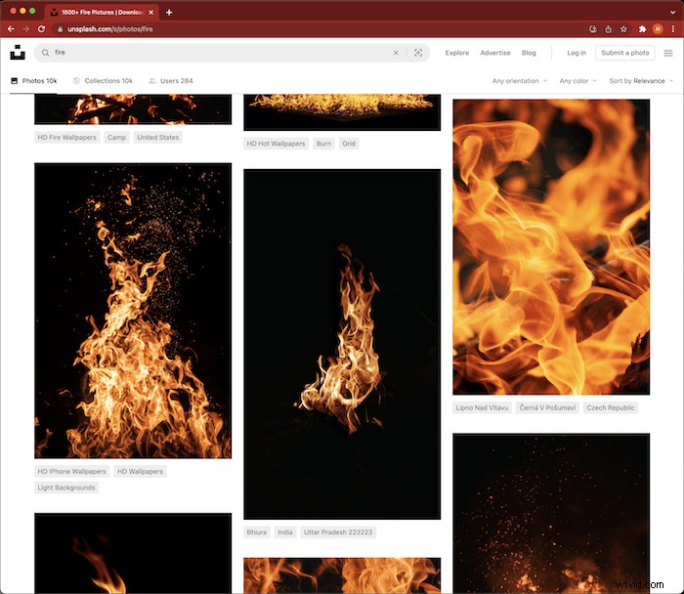Bookmark this page with the star icon
This screenshot has width=684, height=594.
click(x=623, y=29)
